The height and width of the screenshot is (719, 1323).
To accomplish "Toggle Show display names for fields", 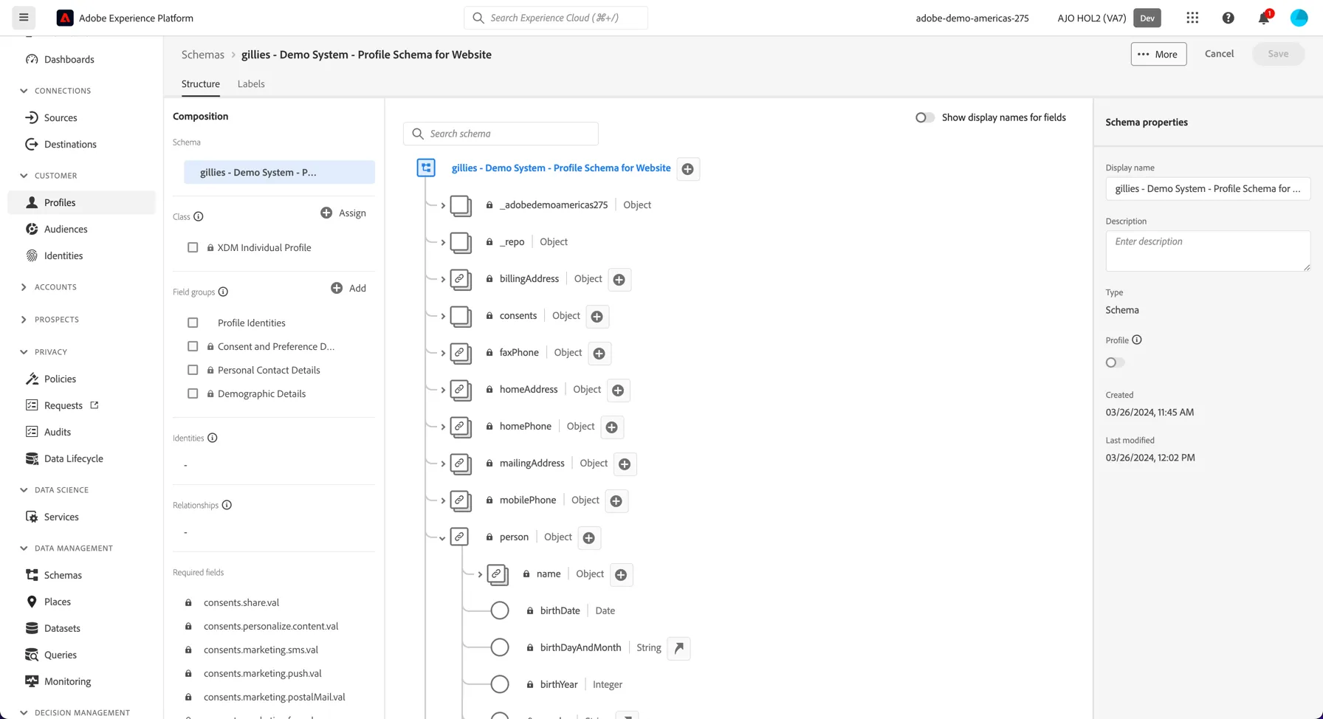I will point(925,117).
